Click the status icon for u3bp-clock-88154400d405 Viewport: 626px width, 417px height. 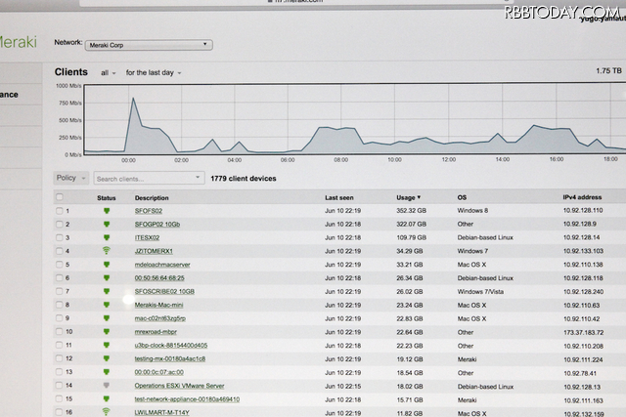pos(107,346)
